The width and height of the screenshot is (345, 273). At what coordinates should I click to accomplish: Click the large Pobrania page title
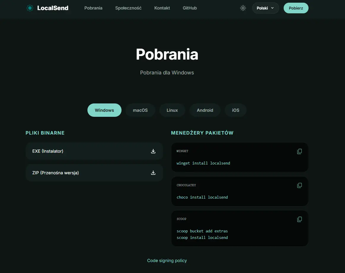(167, 54)
